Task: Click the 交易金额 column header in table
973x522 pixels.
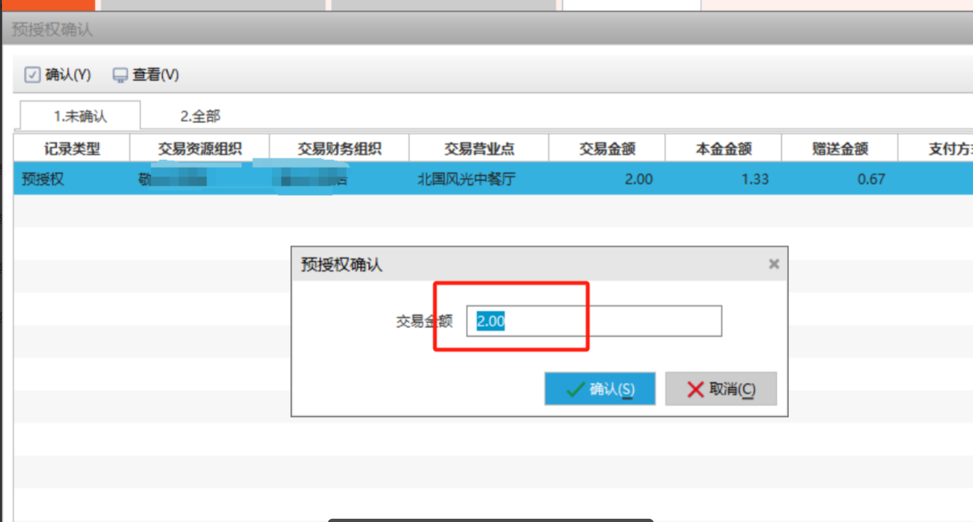Action: [607, 149]
